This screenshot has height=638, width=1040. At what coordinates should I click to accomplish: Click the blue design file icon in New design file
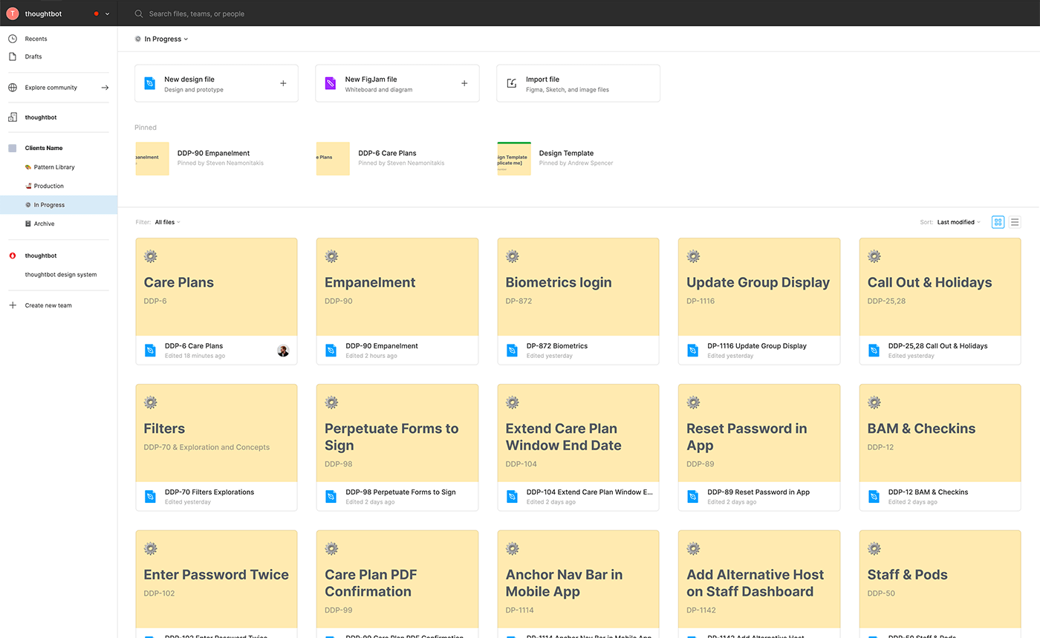(149, 83)
